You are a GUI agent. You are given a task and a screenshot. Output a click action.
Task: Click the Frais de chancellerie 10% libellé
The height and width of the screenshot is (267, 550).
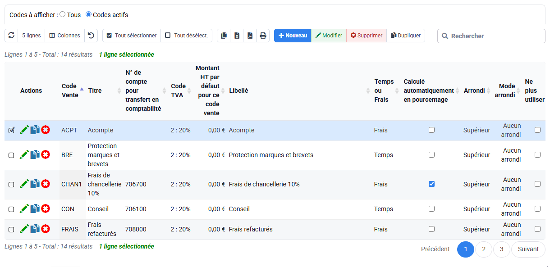[264, 184]
